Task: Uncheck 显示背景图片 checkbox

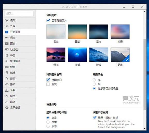Action: 48,20
